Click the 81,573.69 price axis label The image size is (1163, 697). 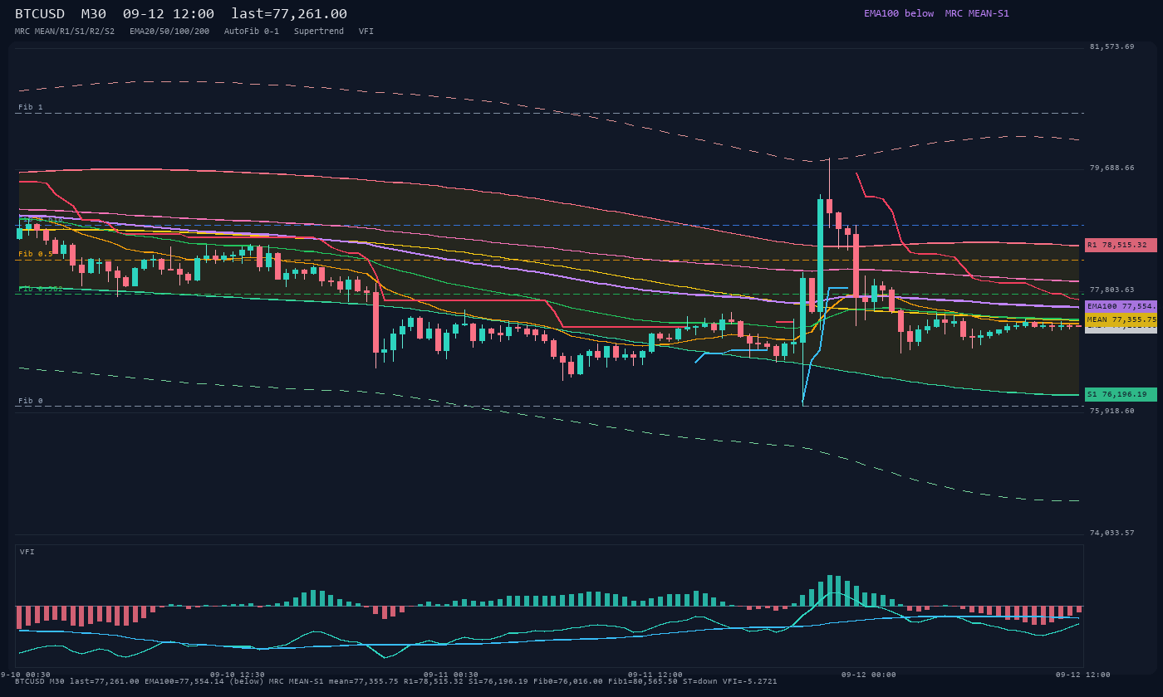pyautogui.click(x=1111, y=46)
